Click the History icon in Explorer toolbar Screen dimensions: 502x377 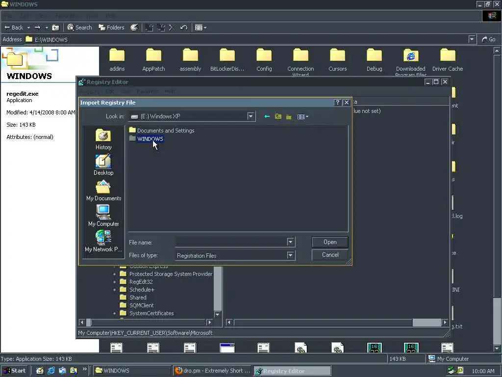(134, 27)
